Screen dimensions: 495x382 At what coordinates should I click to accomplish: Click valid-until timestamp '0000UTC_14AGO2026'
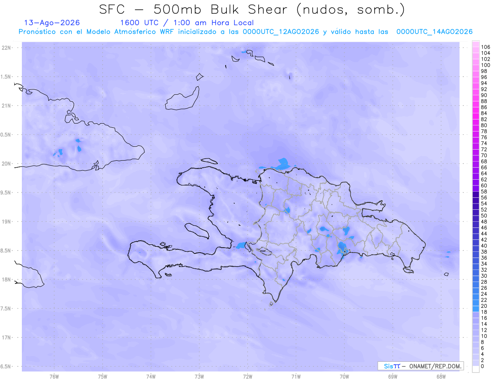point(434,32)
